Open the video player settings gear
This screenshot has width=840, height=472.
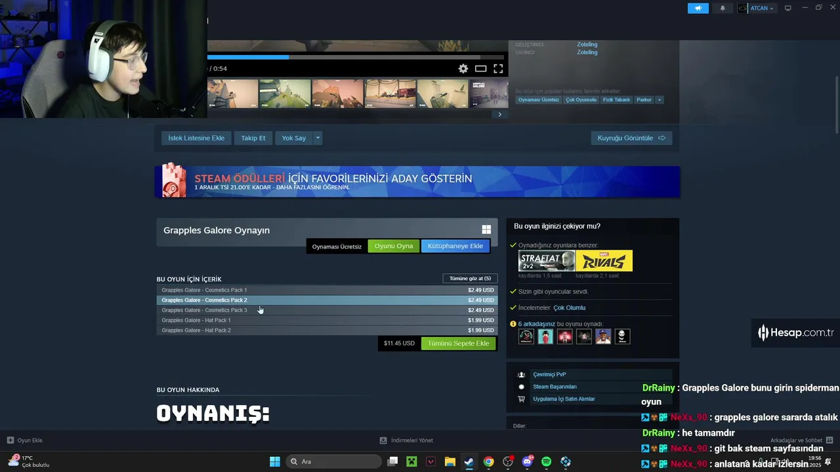463,69
